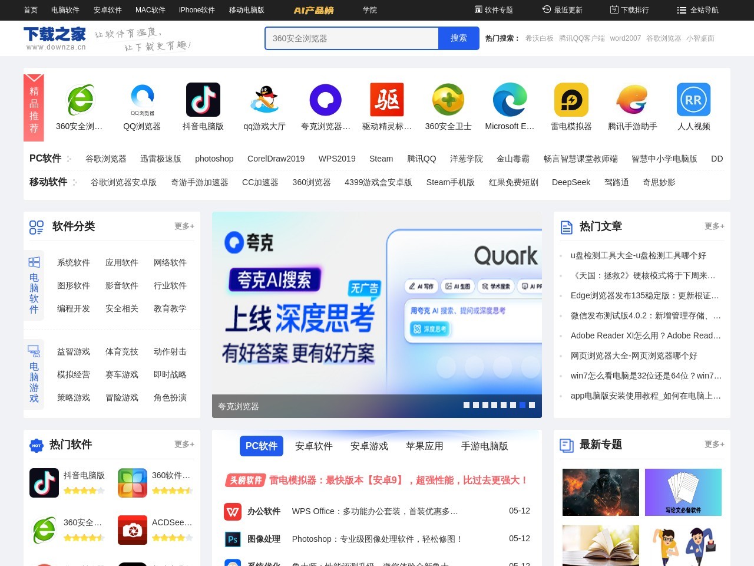
Task: Click the 益智游戏 category link
Action: point(74,351)
